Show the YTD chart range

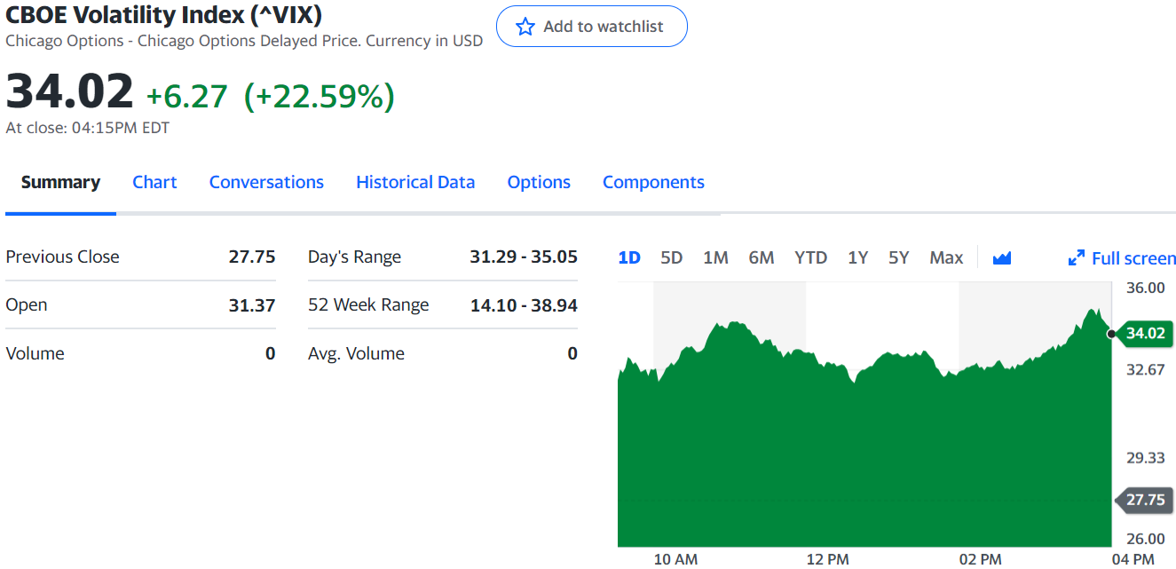(810, 257)
